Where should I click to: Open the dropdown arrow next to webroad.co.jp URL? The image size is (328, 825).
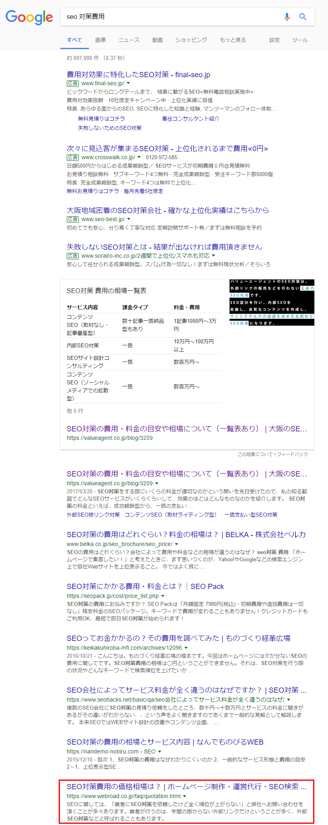pos(184,796)
